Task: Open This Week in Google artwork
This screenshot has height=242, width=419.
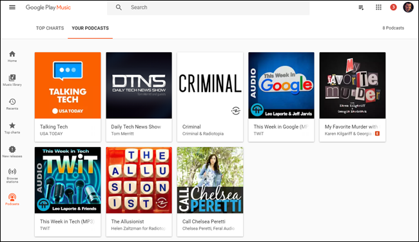Action: (282, 85)
